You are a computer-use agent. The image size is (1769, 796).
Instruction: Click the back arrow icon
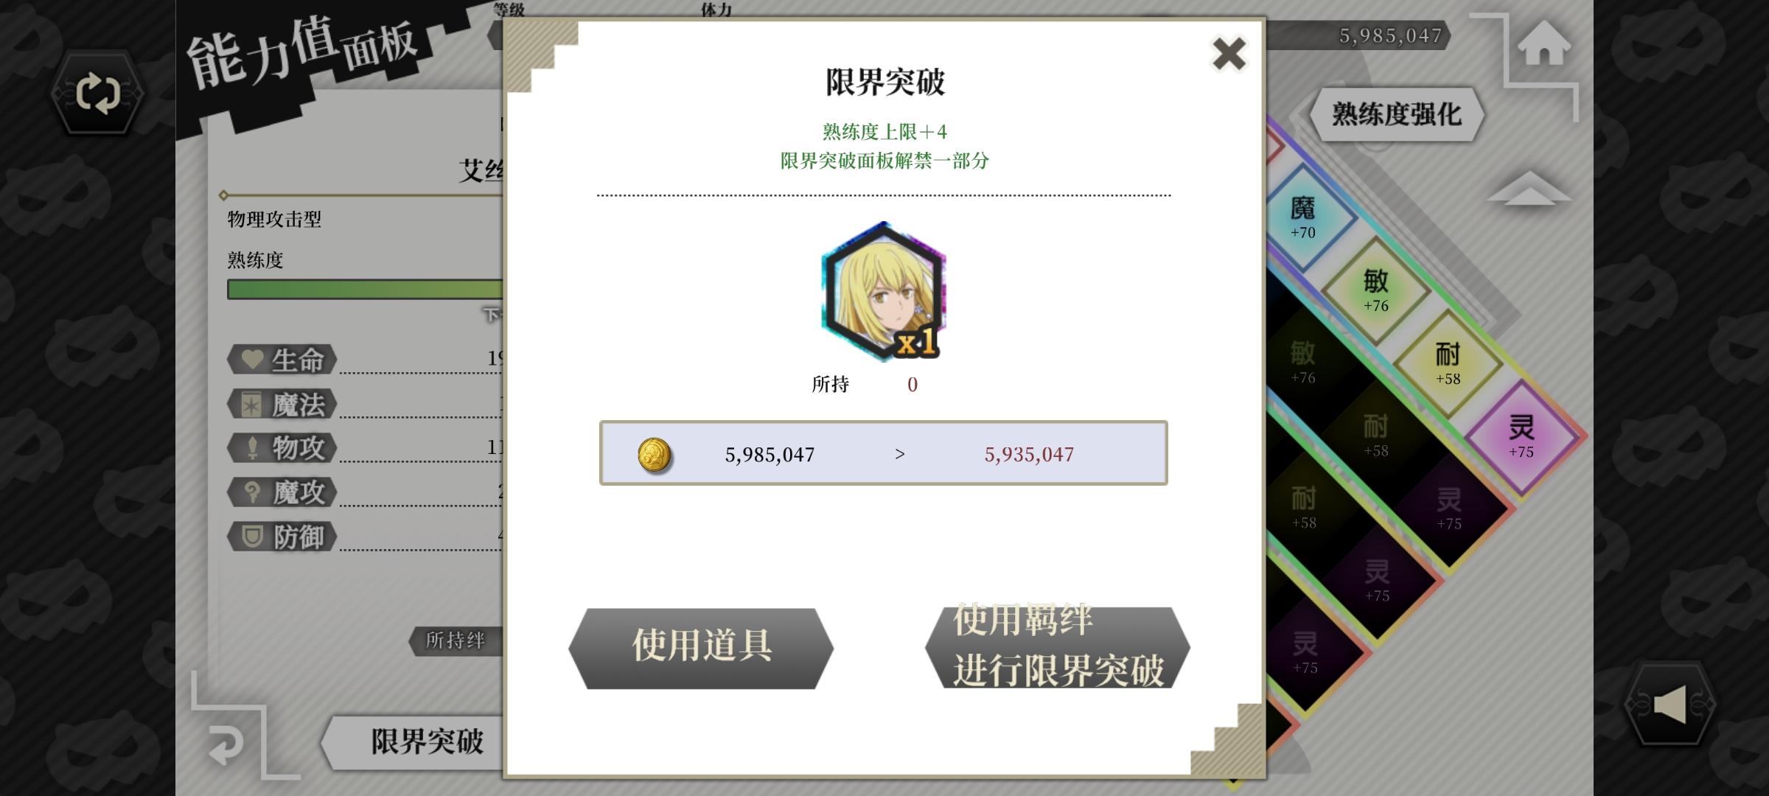pos(226,744)
